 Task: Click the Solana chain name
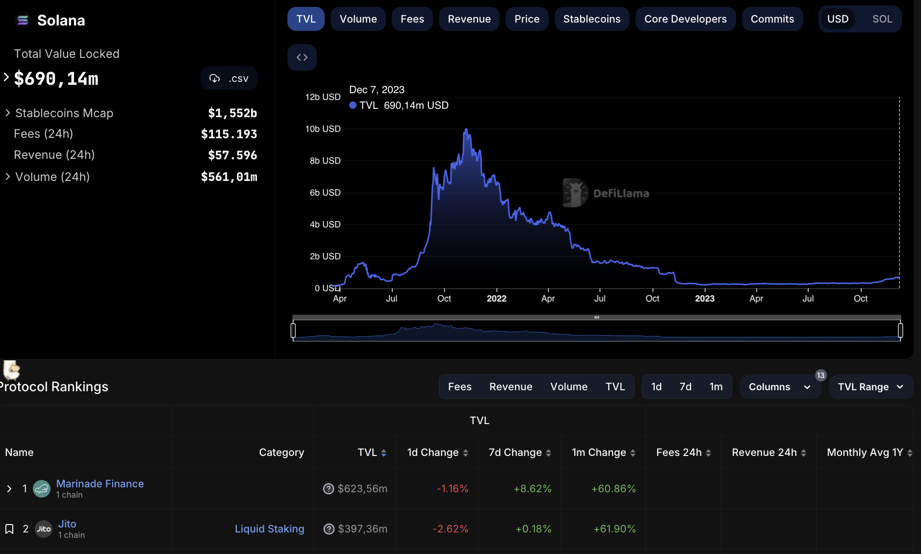(61, 20)
